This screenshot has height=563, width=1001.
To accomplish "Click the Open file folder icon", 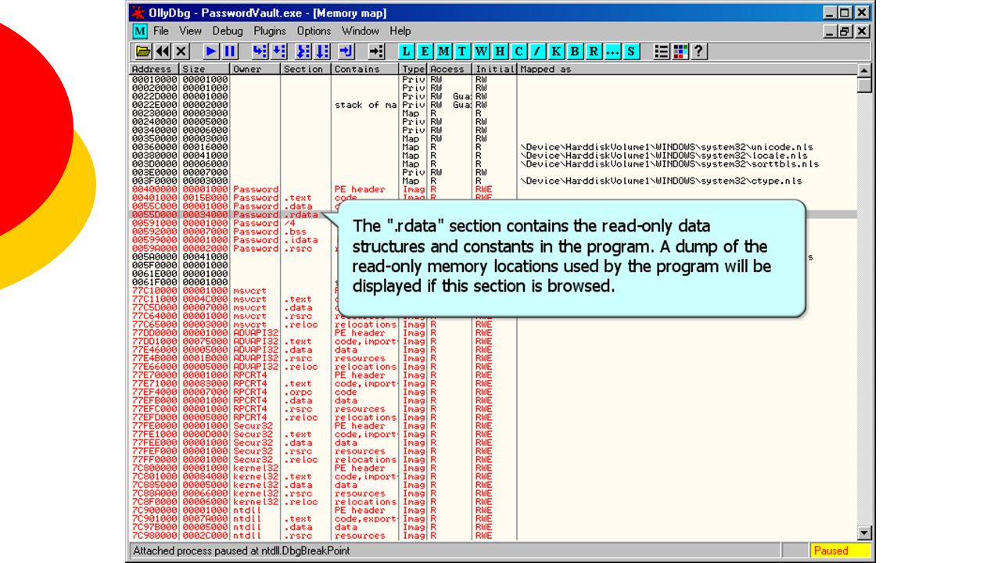I will 144,52.
